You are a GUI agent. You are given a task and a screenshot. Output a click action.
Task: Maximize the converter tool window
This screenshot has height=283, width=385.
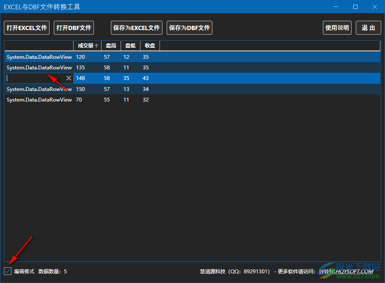coord(355,7)
